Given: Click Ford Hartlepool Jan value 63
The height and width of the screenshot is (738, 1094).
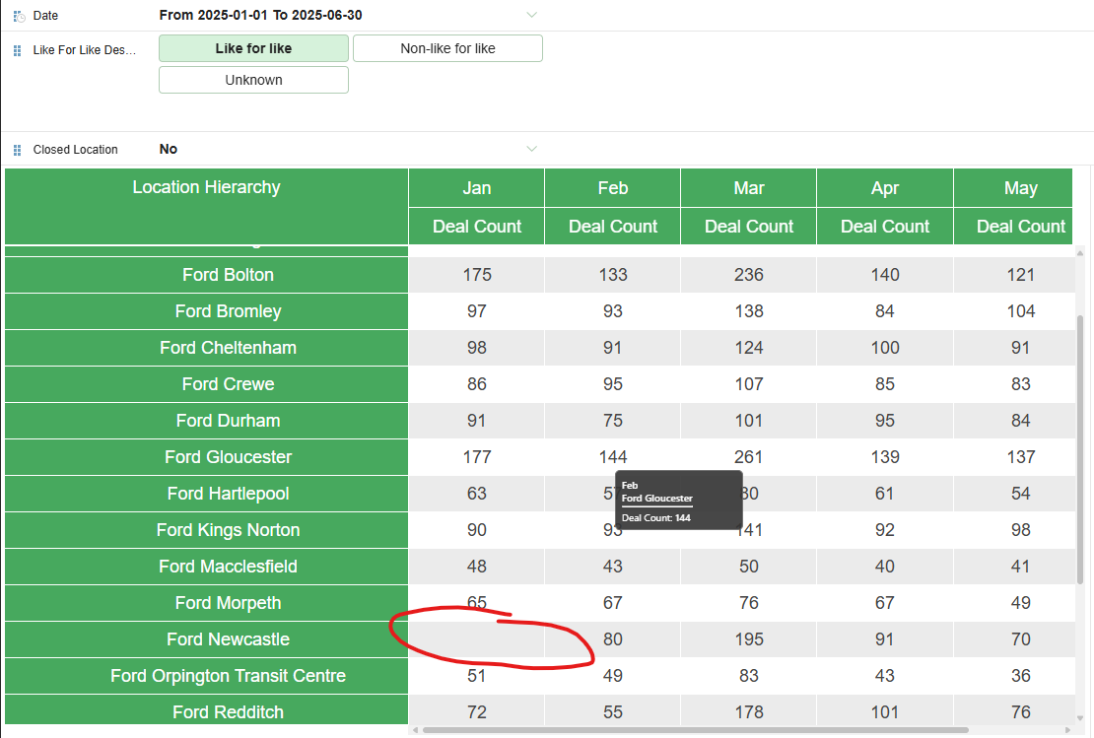Looking at the screenshot, I should 477,494.
